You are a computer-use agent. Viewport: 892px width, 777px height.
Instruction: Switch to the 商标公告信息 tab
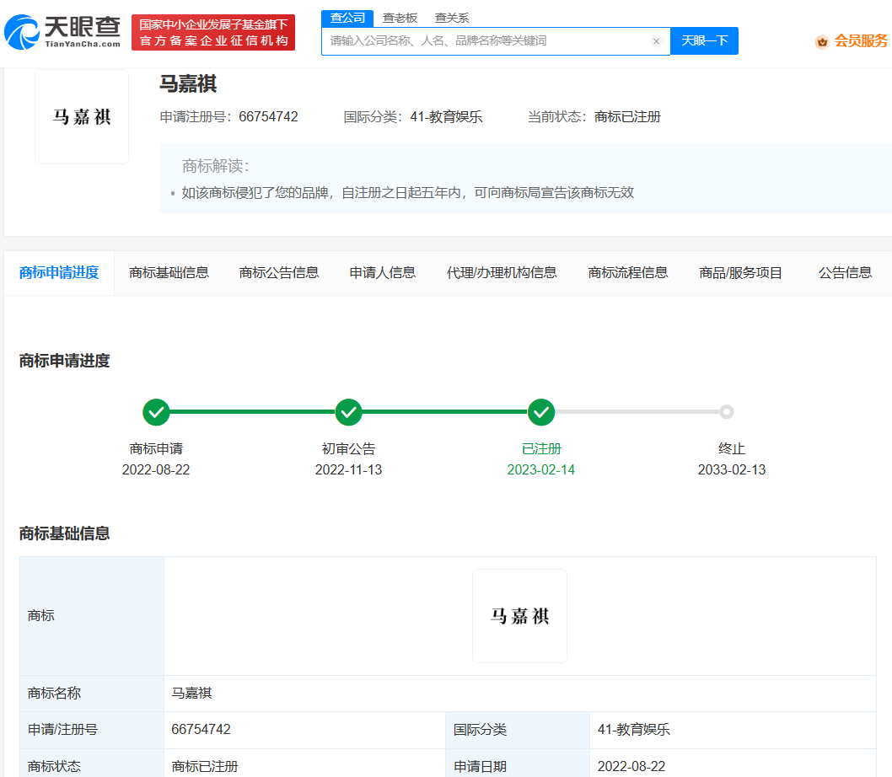tap(279, 272)
